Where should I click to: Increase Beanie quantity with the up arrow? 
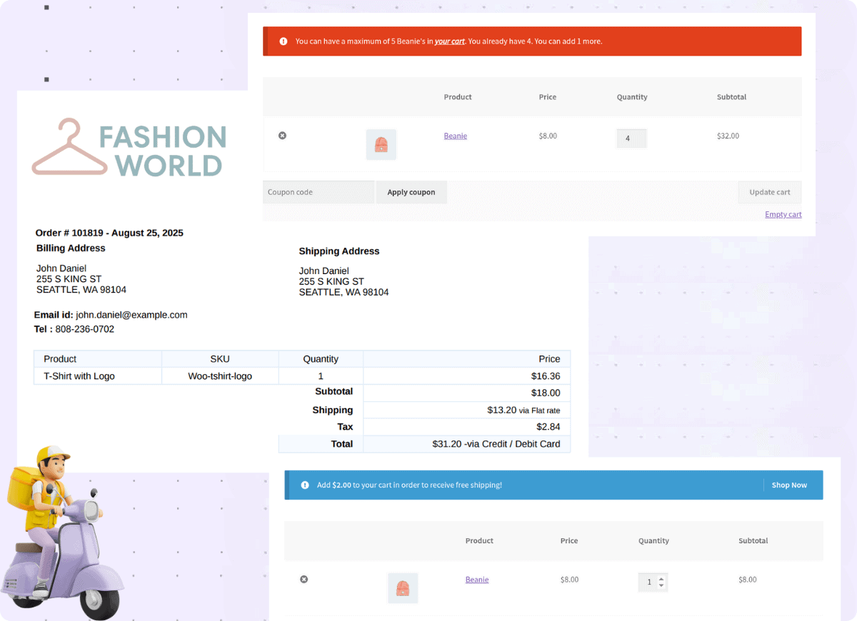pos(661,578)
